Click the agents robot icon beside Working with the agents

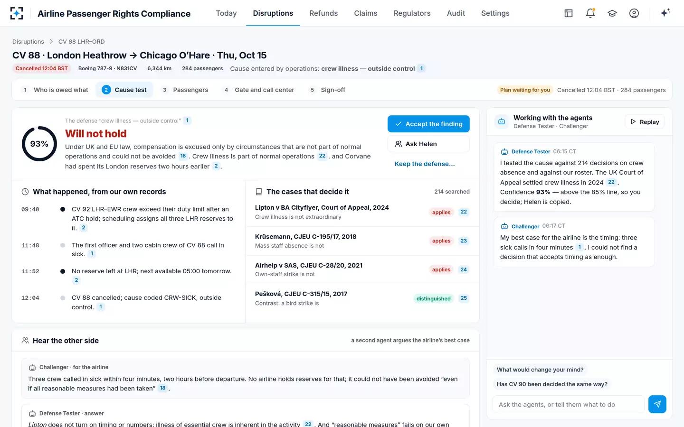[x=502, y=121]
